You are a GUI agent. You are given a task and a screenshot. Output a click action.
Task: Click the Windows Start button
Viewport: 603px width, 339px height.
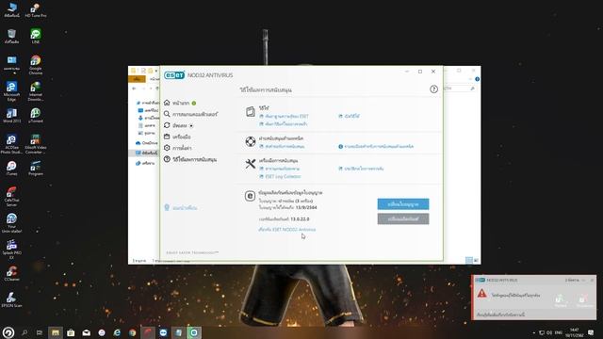[8, 332]
